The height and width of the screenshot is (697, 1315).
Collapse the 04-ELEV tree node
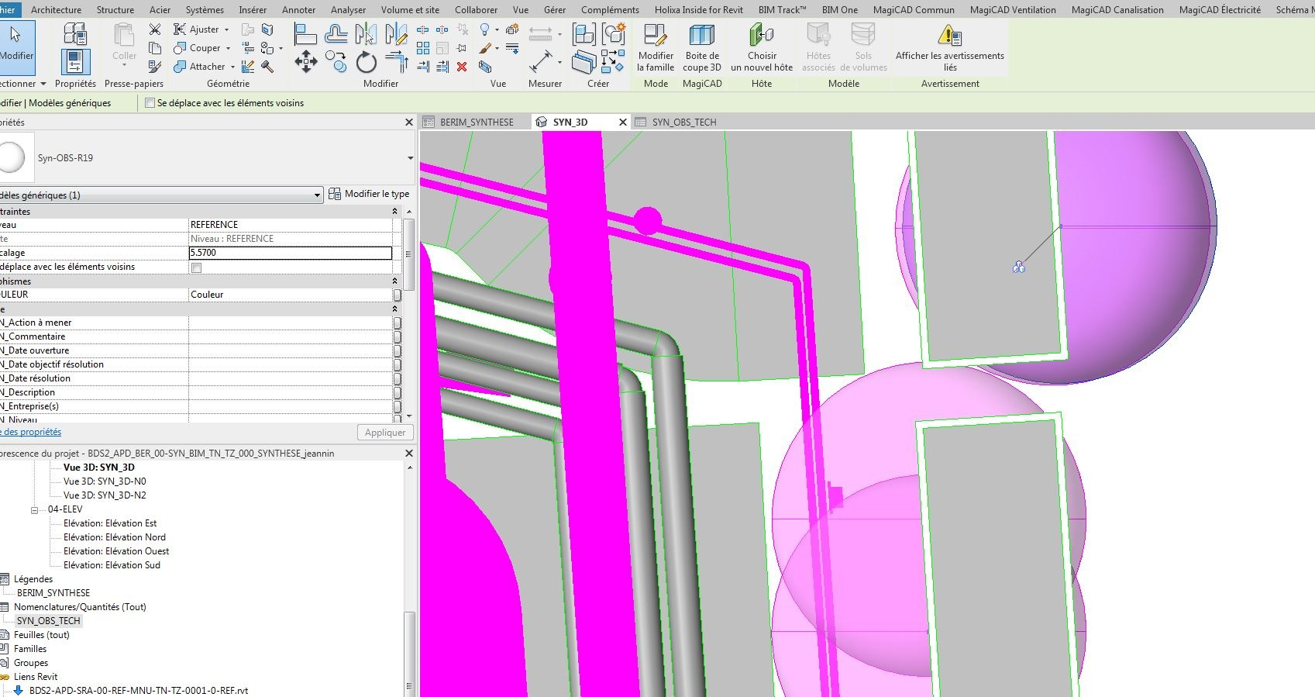tap(35, 509)
